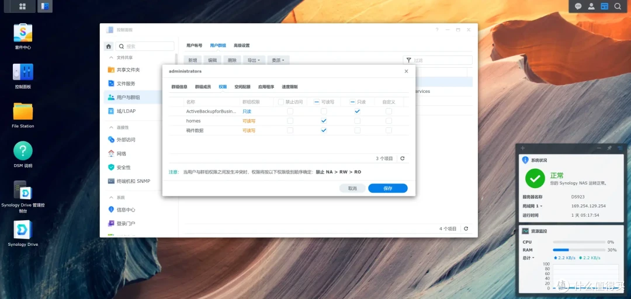The height and width of the screenshot is (299, 631).
Task: Switch to the 群组成员 tab
Action: pos(203,87)
